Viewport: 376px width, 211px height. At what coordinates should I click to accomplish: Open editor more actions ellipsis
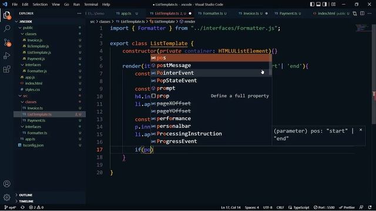click(x=370, y=13)
